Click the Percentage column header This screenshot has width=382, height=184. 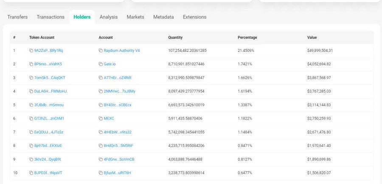coord(247,37)
